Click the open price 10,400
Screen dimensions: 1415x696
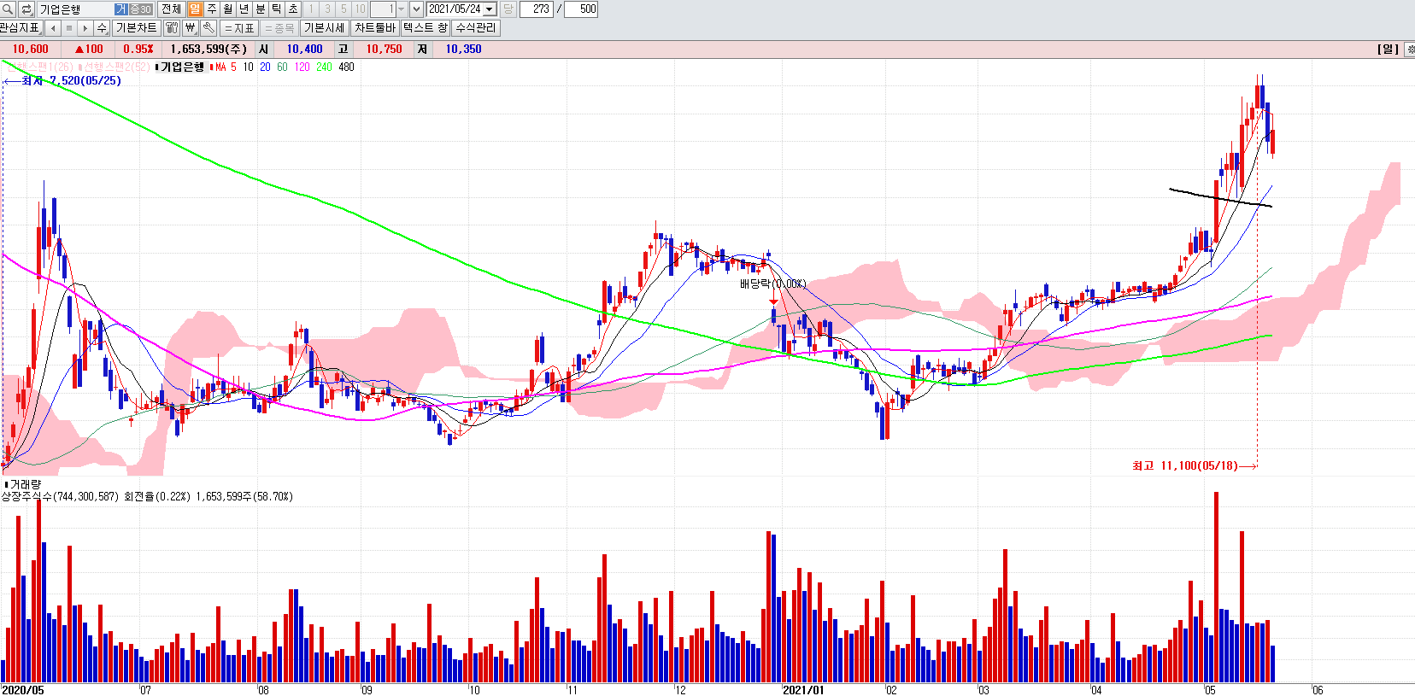coord(304,49)
